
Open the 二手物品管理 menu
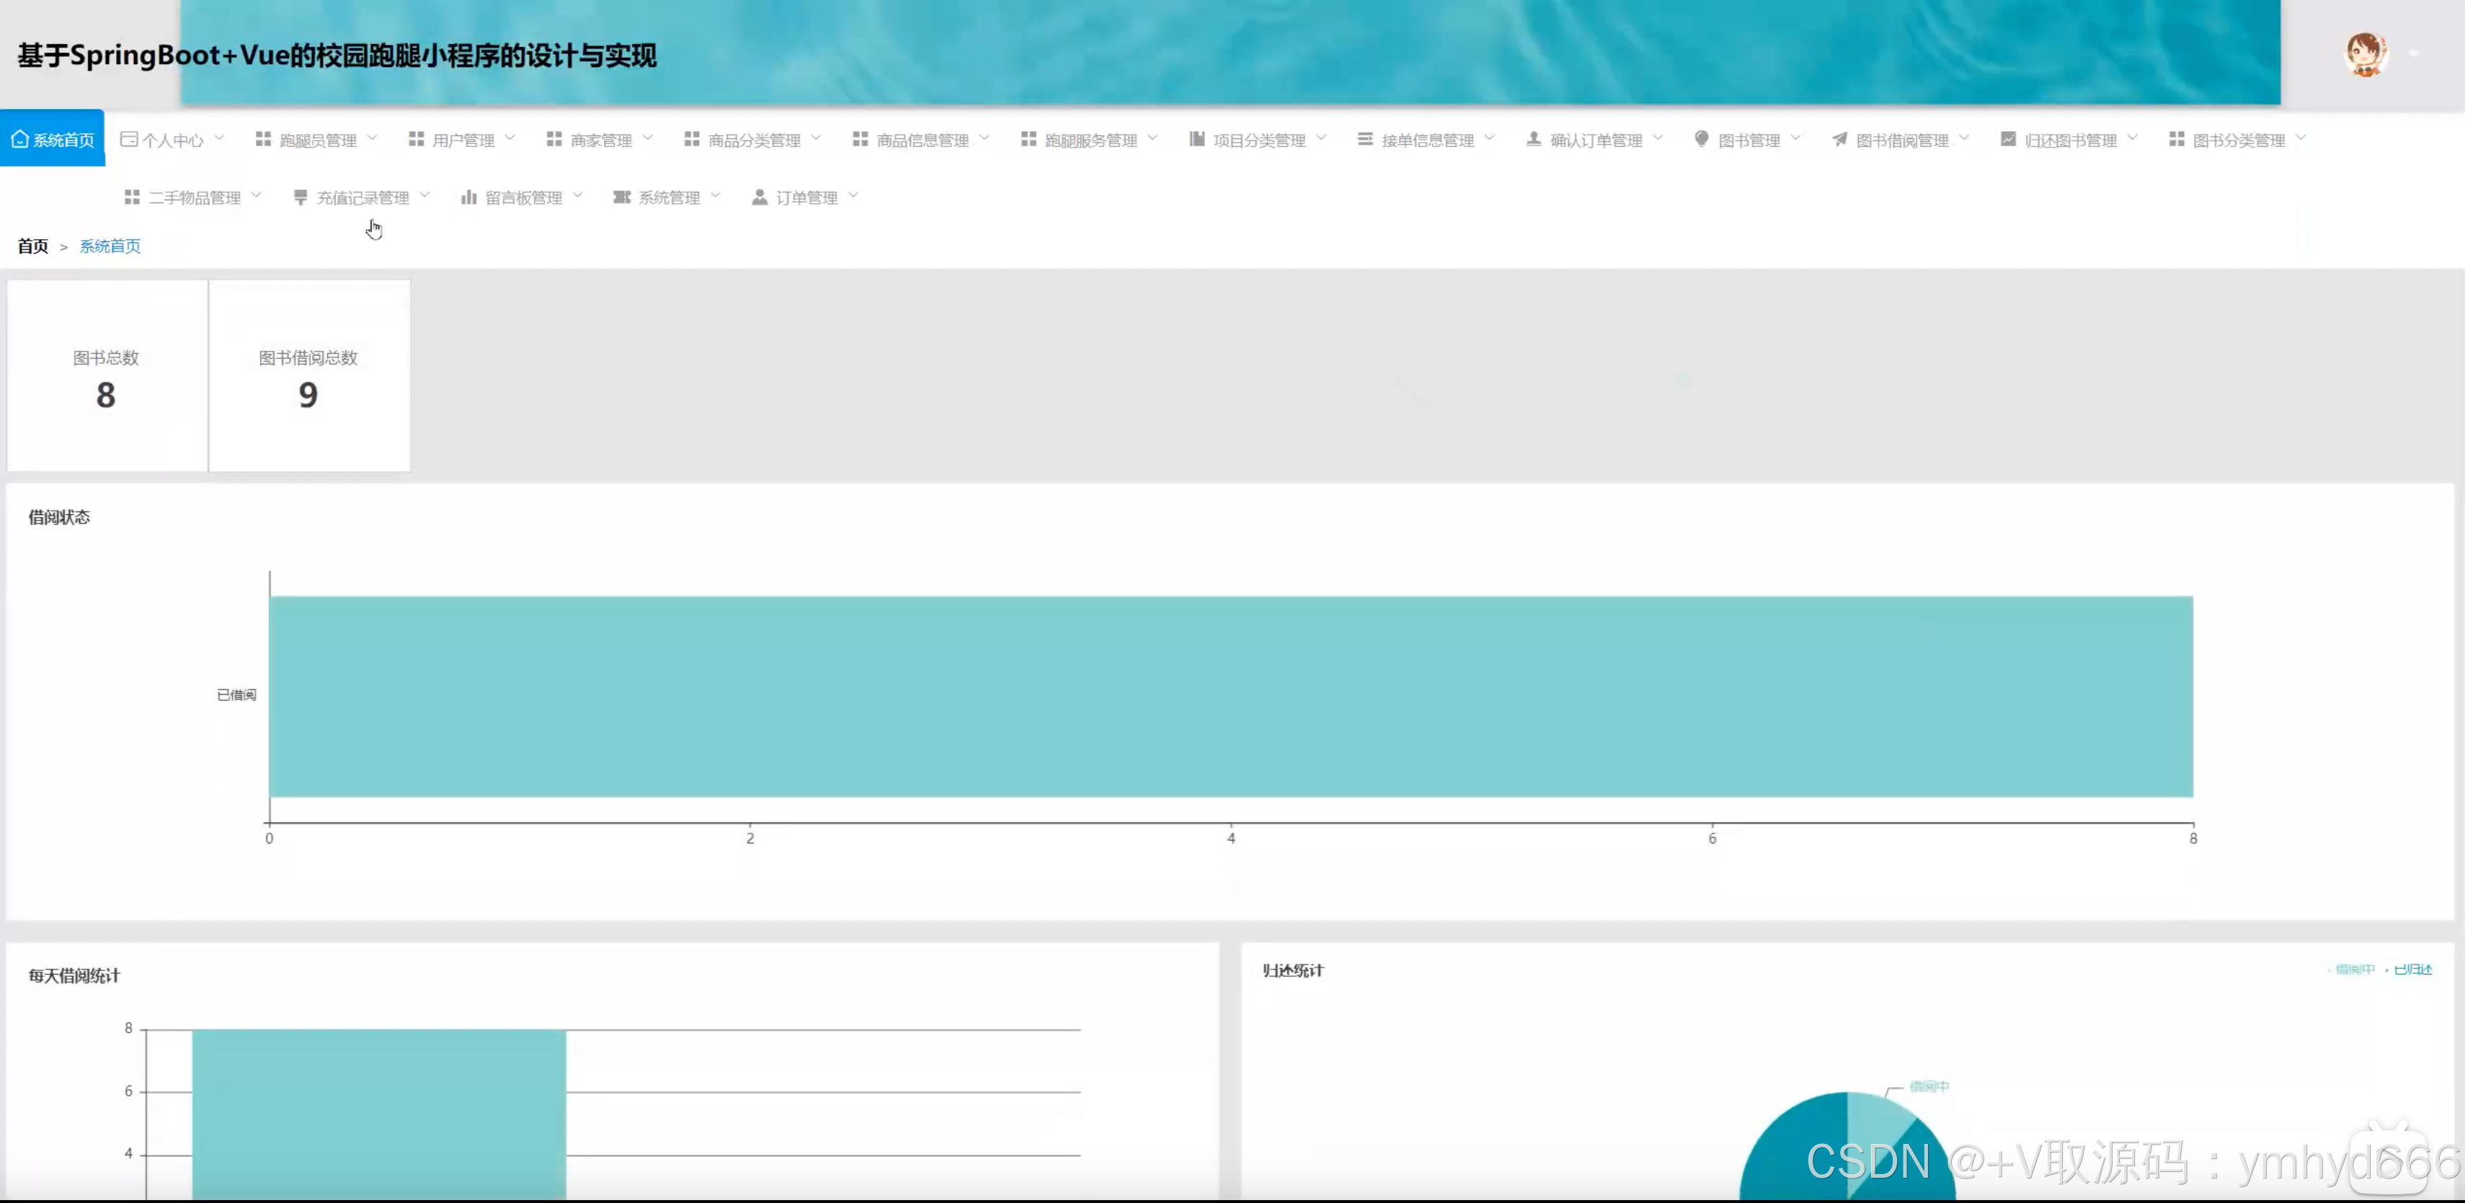(x=195, y=197)
